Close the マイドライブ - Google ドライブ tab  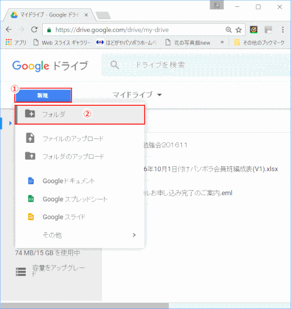click(86, 15)
